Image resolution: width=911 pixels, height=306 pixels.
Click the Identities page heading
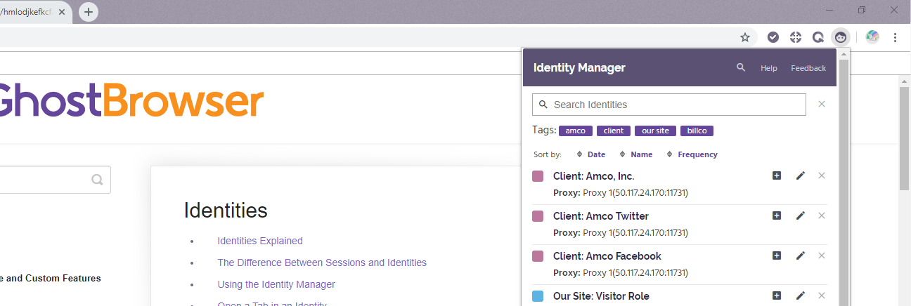point(226,210)
